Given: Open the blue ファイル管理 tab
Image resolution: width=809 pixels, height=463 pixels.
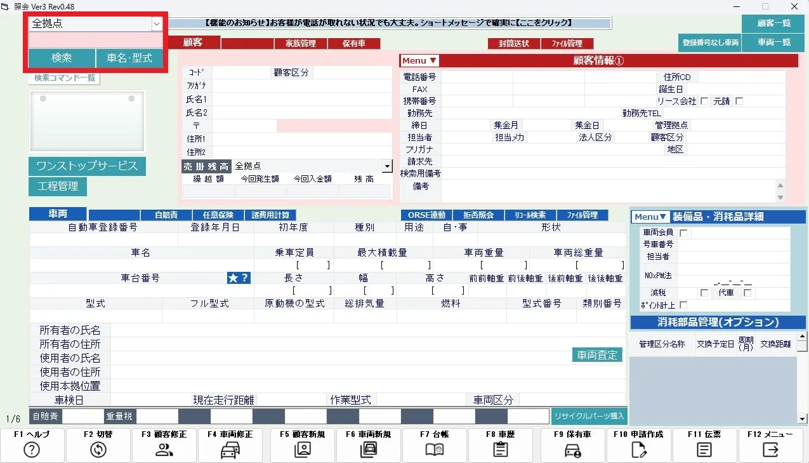Looking at the screenshot, I should 582,215.
